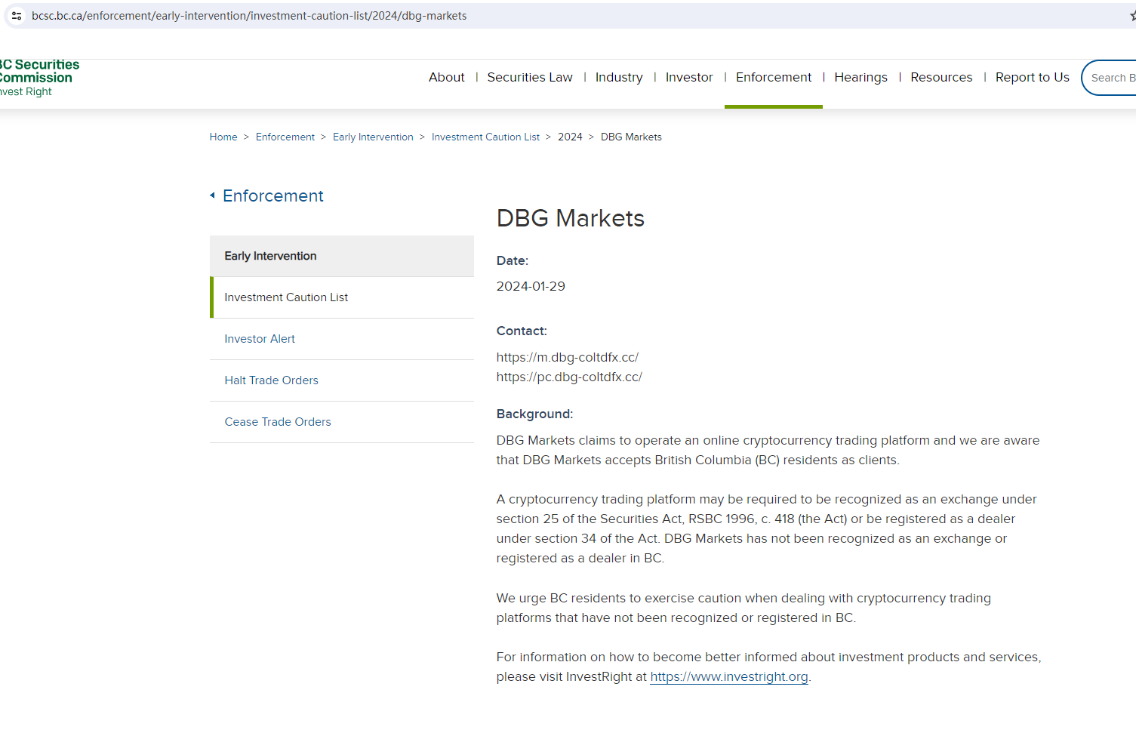Go to Halt Trade Orders sidebar item
The height and width of the screenshot is (736, 1136).
point(271,380)
